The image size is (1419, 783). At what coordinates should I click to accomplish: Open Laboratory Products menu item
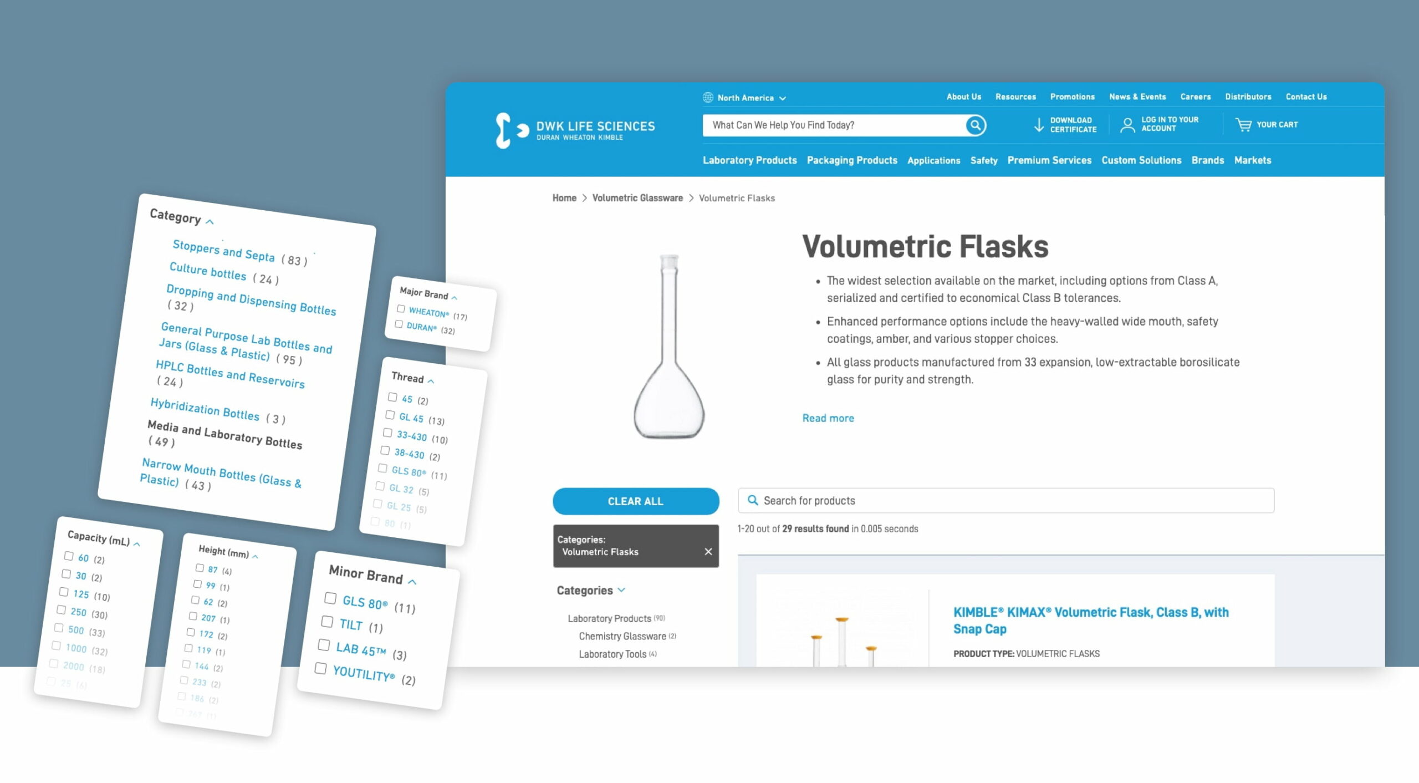pyautogui.click(x=749, y=160)
